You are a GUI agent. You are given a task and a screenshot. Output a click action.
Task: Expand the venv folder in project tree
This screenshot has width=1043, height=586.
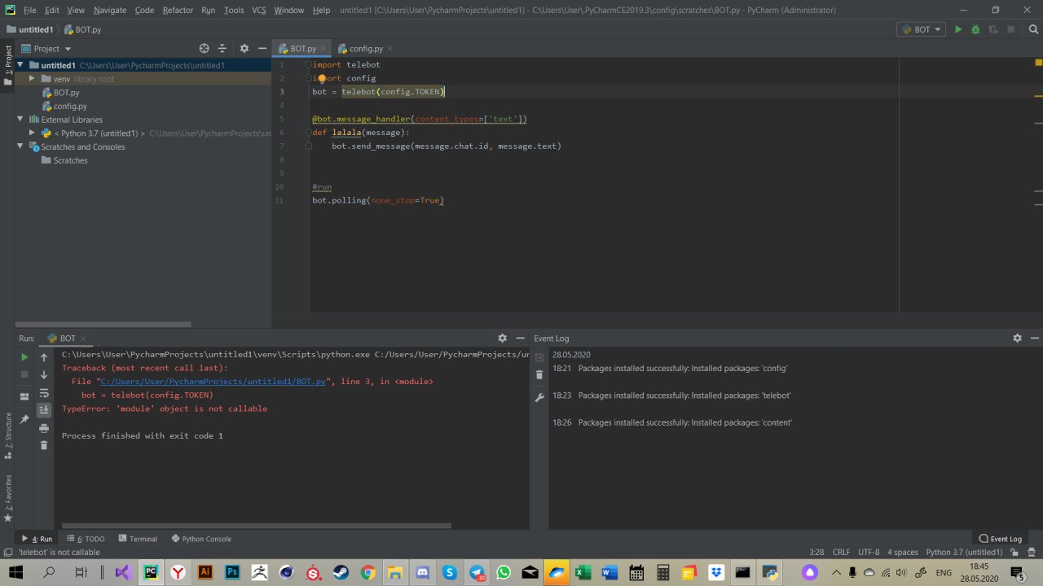click(32, 79)
